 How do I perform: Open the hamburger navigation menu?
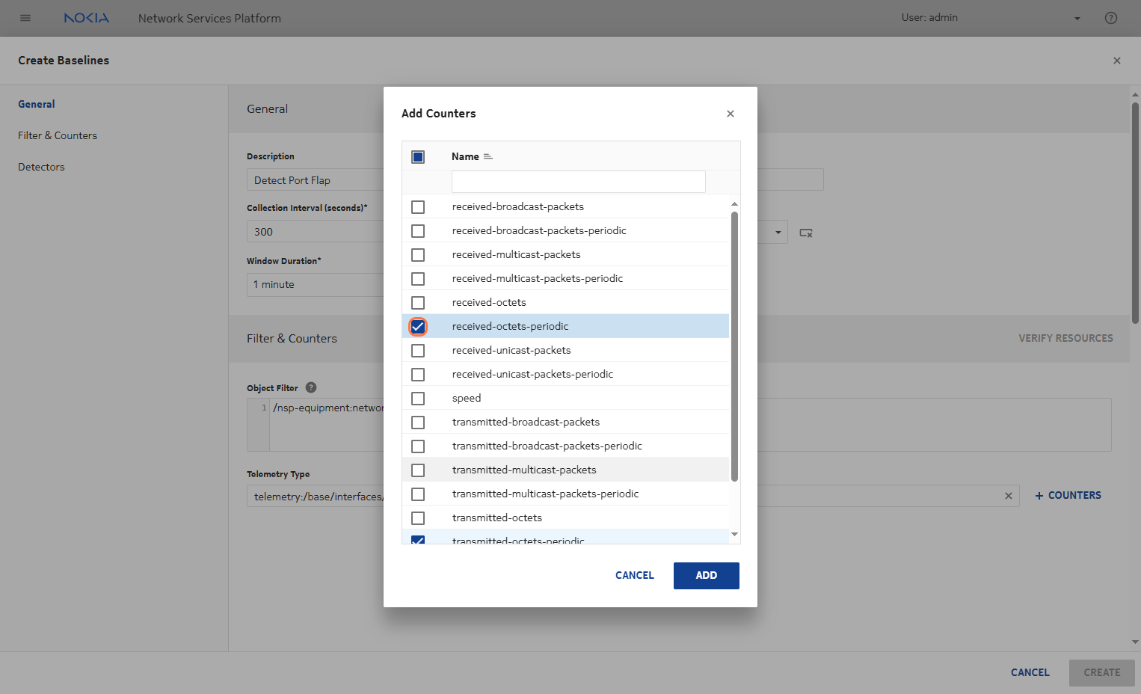(25, 18)
